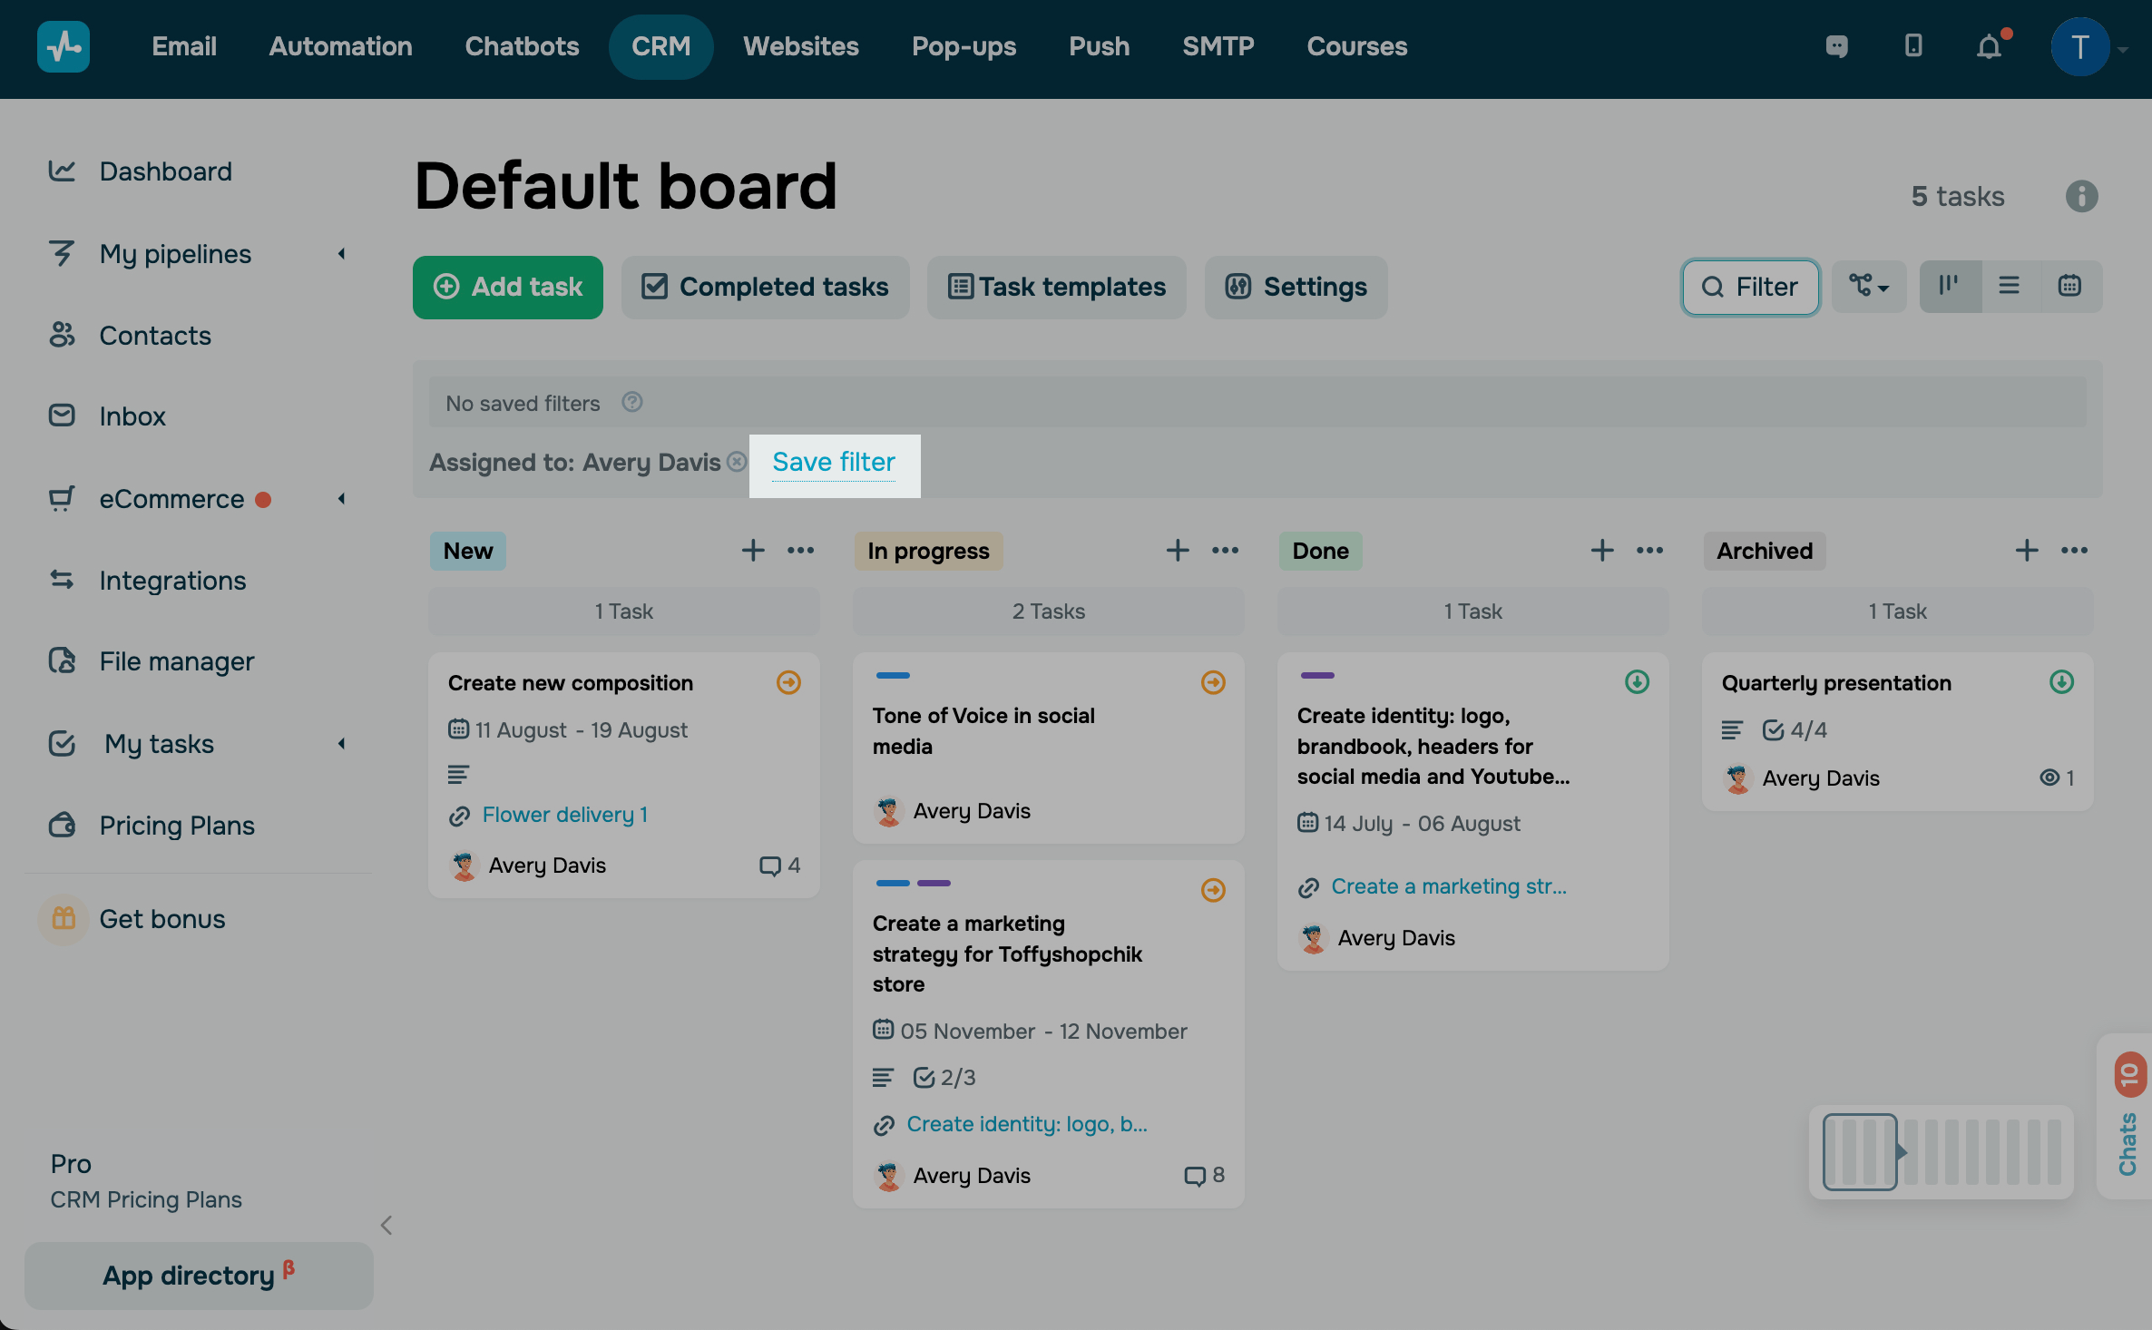Screen dimensions: 2152x1330
Task: Click the notifications bell icon
Action: (1988, 46)
